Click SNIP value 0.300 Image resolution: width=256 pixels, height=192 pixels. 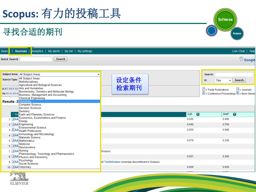click(x=226, y=156)
